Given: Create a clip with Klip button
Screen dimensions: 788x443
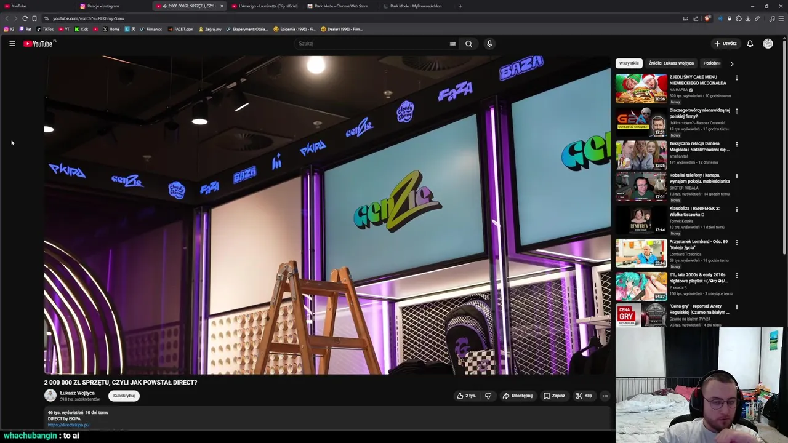Looking at the screenshot, I should (x=584, y=396).
